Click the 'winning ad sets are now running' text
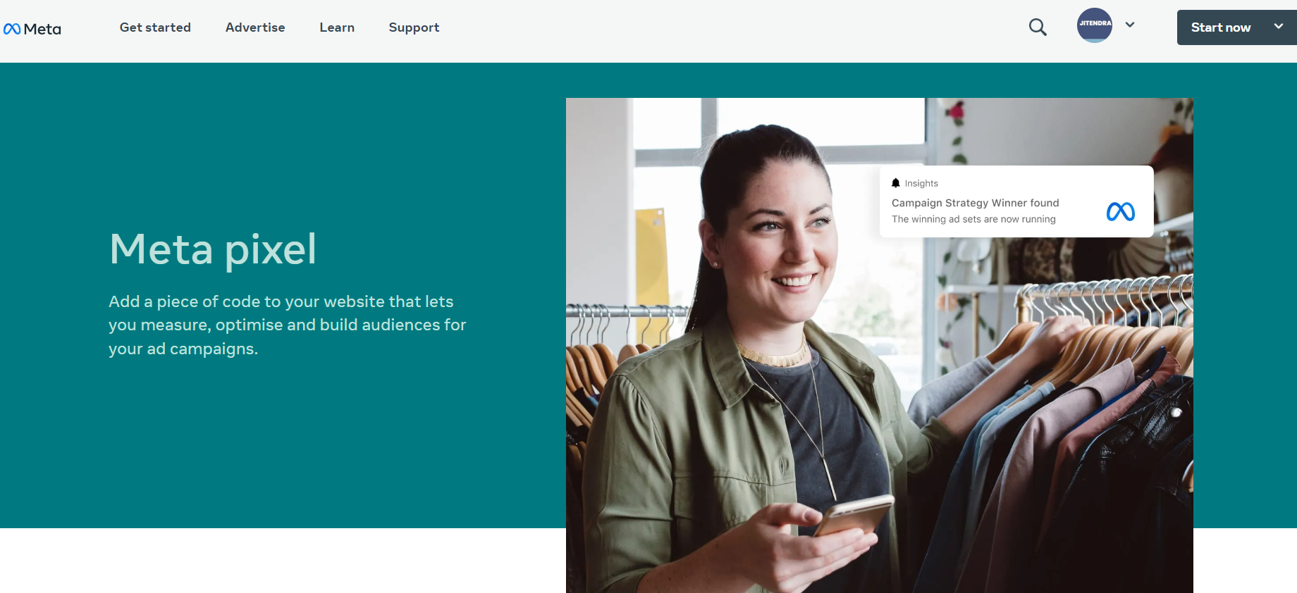This screenshot has height=593, width=1297. [983, 219]
